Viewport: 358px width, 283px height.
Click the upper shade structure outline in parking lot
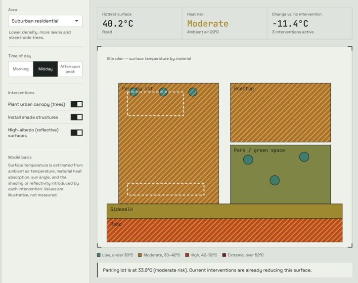click(x=155, y=104)
